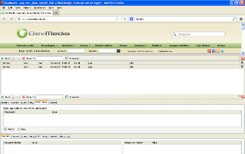This screenshot has height=154, width=245.
Task: Go back with Firefox back arrow
Action: pos(4,19)
